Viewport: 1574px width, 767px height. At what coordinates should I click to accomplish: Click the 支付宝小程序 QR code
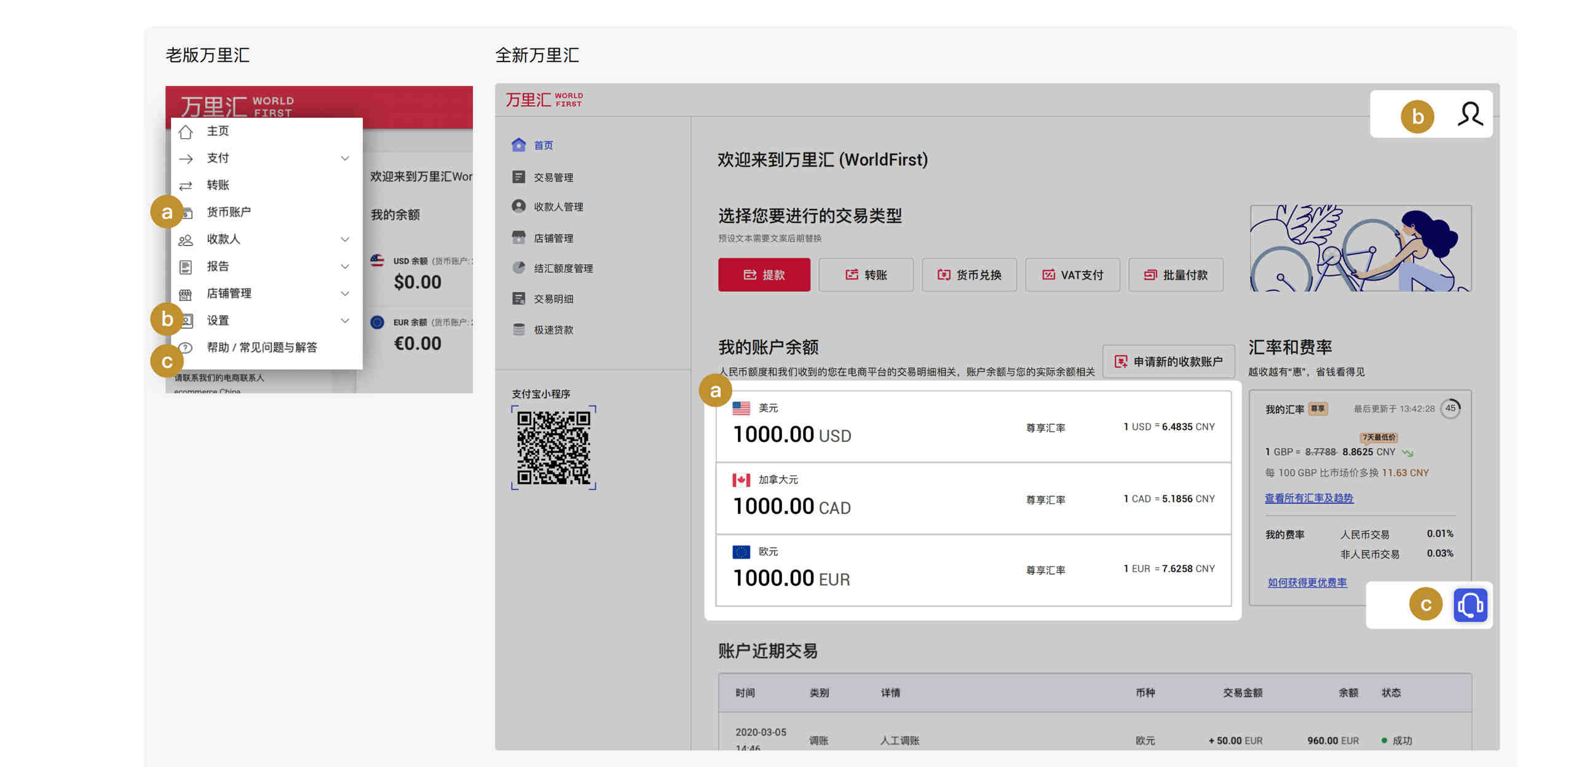tap(553, 447)
